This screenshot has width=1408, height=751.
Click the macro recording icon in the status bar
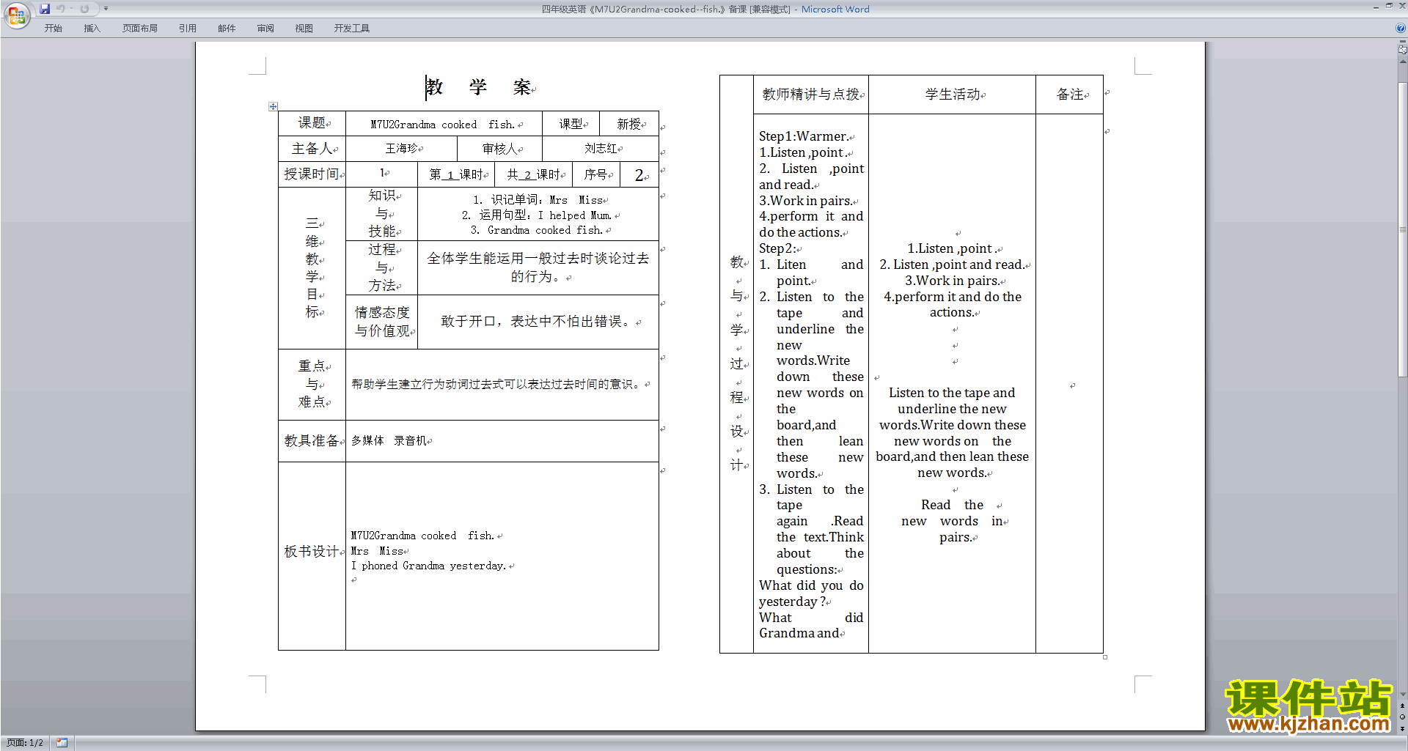pyautogui.click(x=62, y=743)
